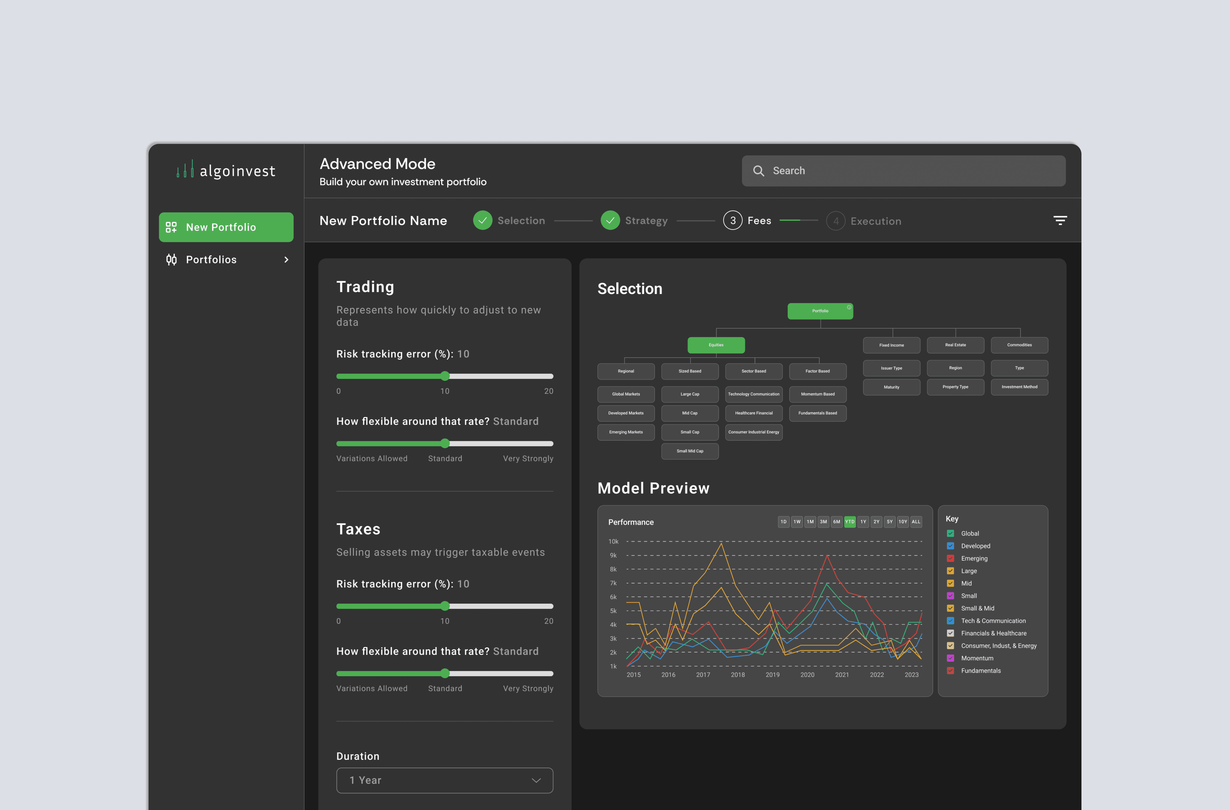Click the info icon on the Portfolio node
1230x810 pixels.
tap(849, 307)
